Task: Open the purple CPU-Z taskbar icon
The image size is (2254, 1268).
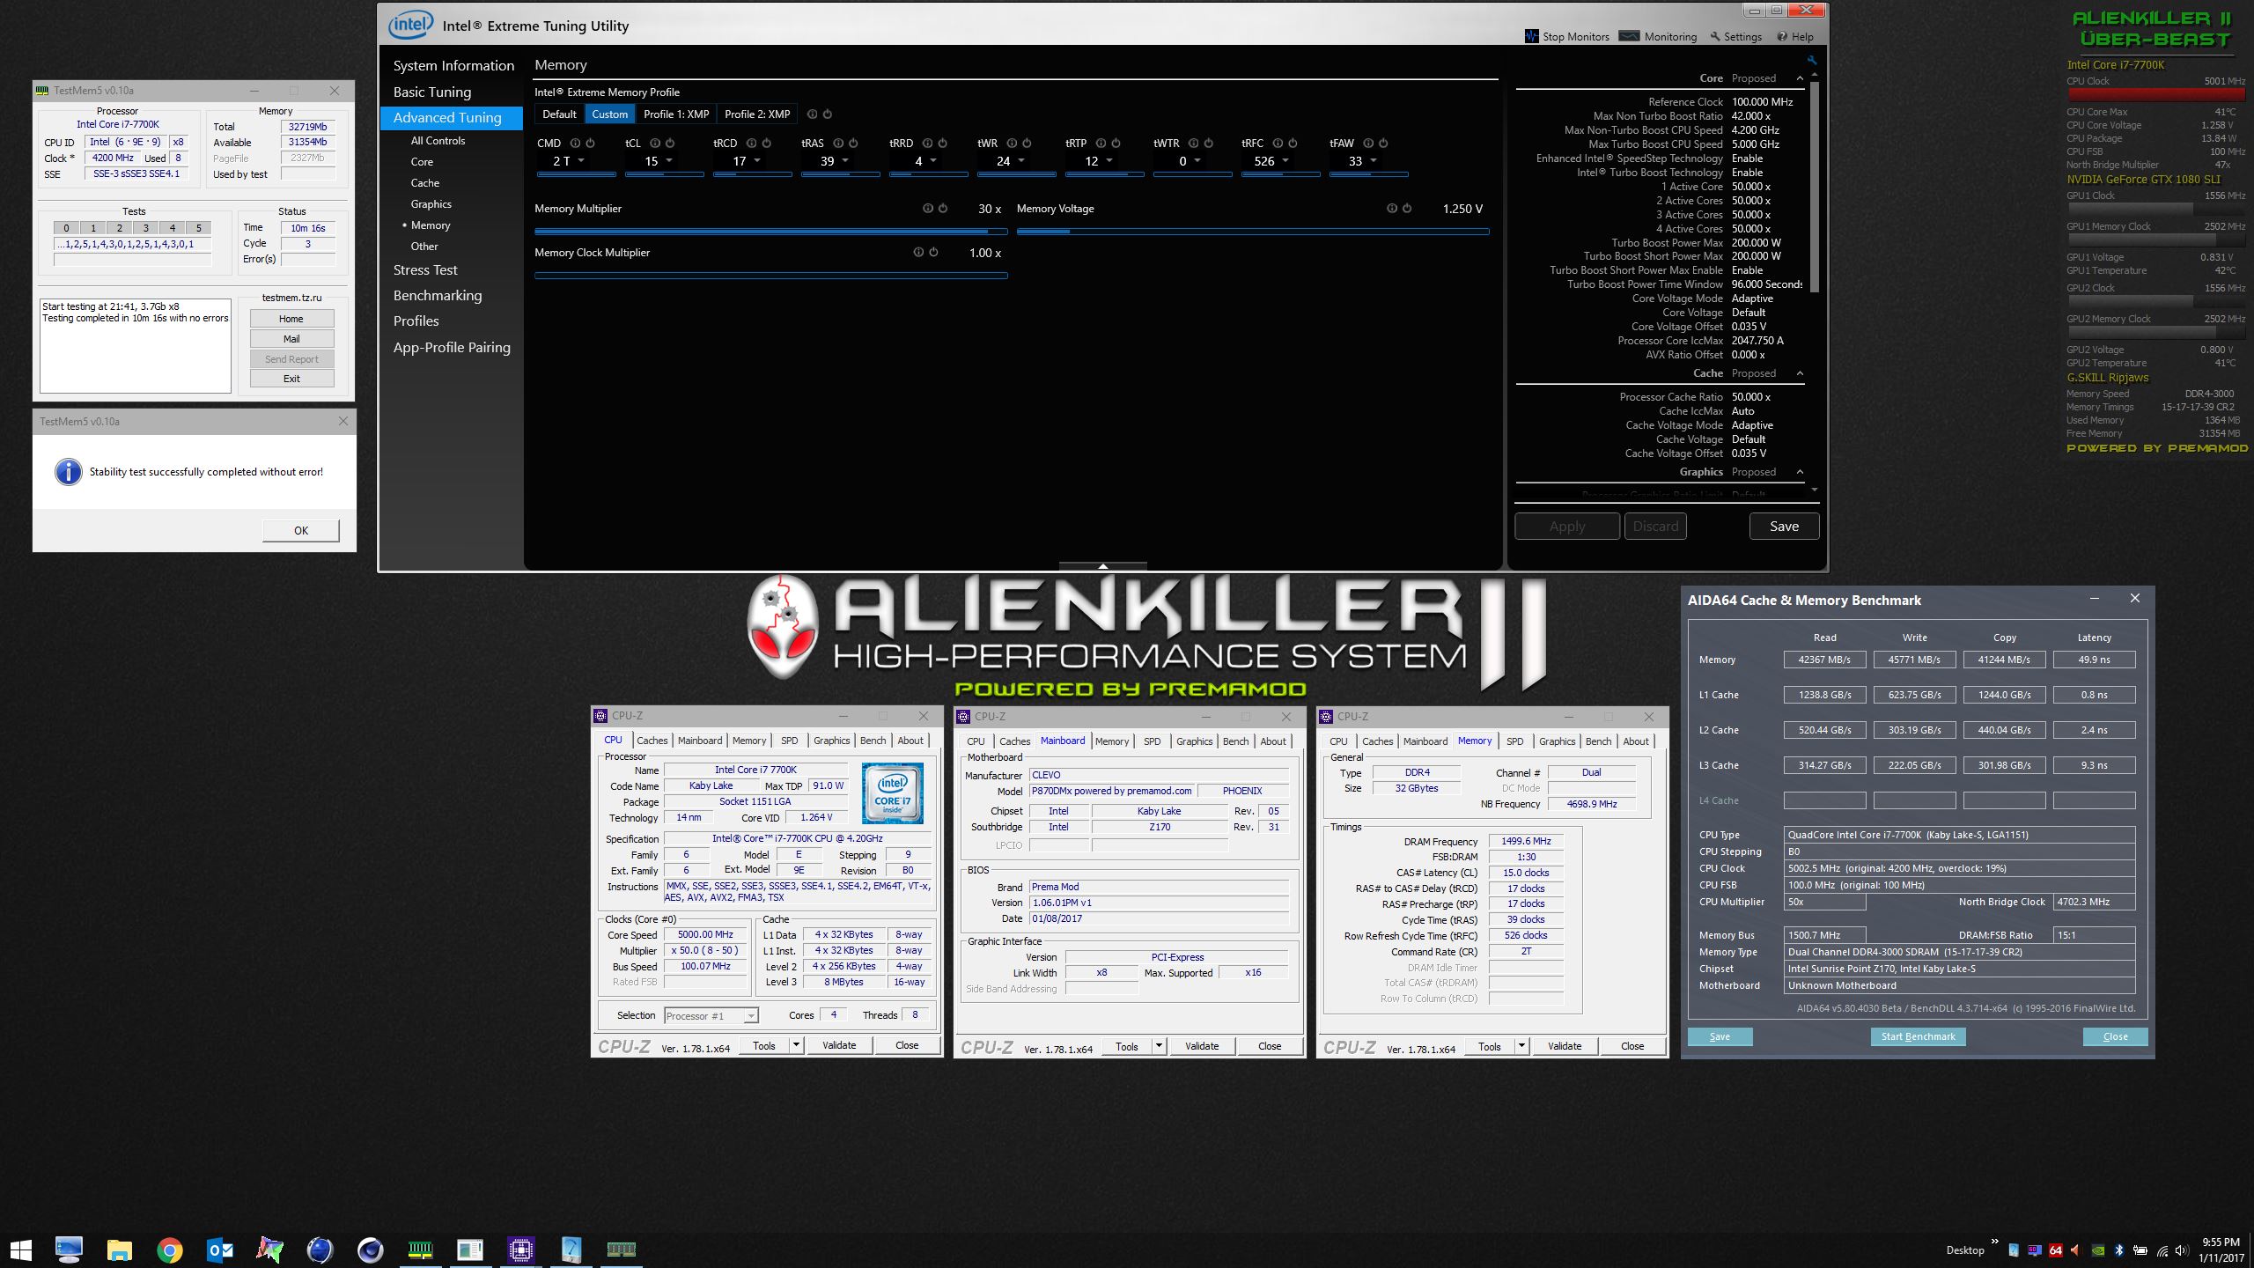Action: [520, 1250]
